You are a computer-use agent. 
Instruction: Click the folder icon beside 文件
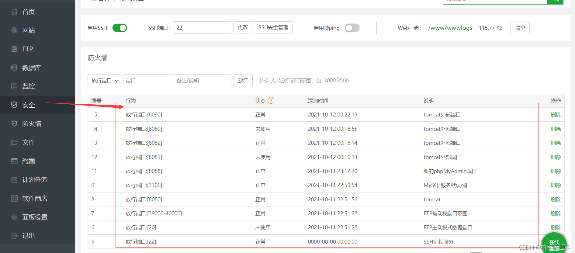(x=14, y=142)
